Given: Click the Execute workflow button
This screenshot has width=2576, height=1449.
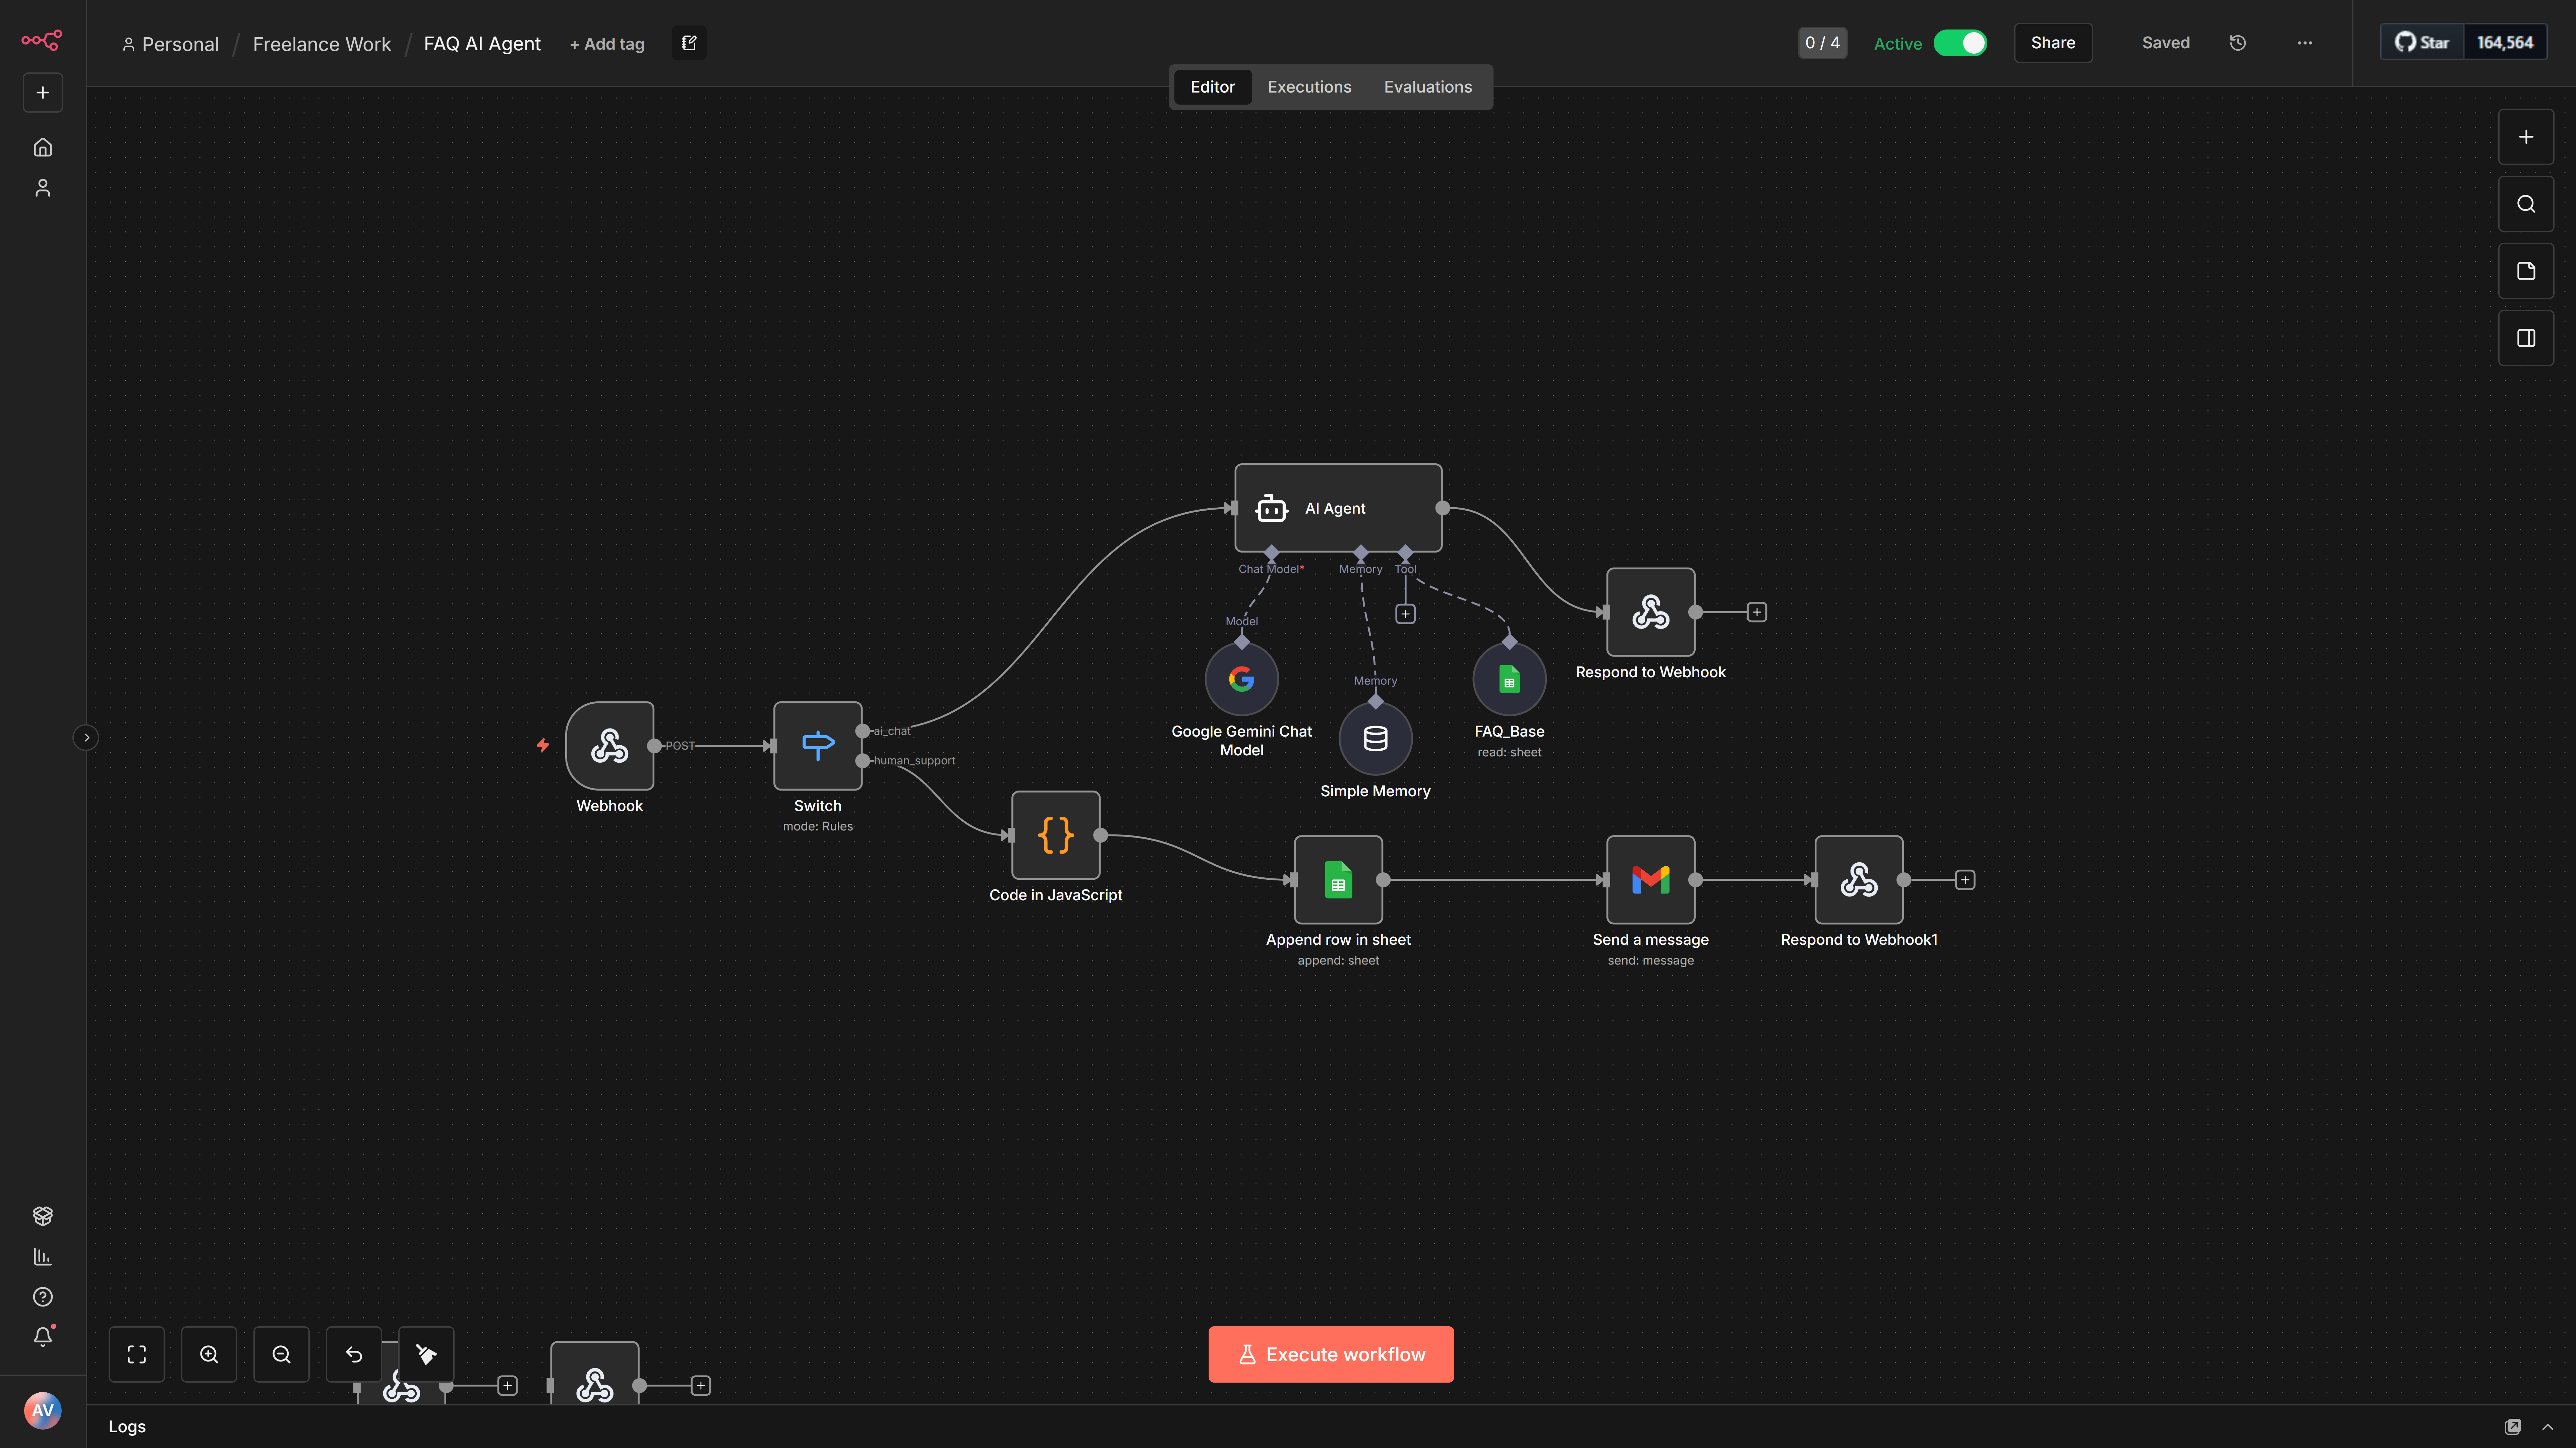Looking at the screenshot, I should click(1331, 1354).
